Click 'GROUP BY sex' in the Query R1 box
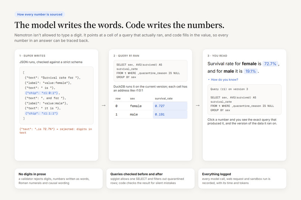Viewport: 301px width, 200px height. [x=126, y=77]
